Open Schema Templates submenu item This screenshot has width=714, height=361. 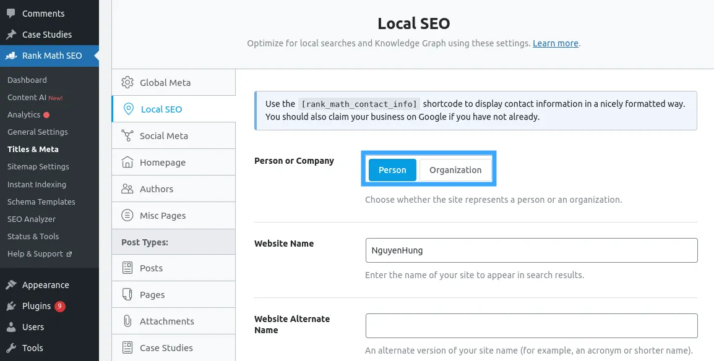coord(41,202)
